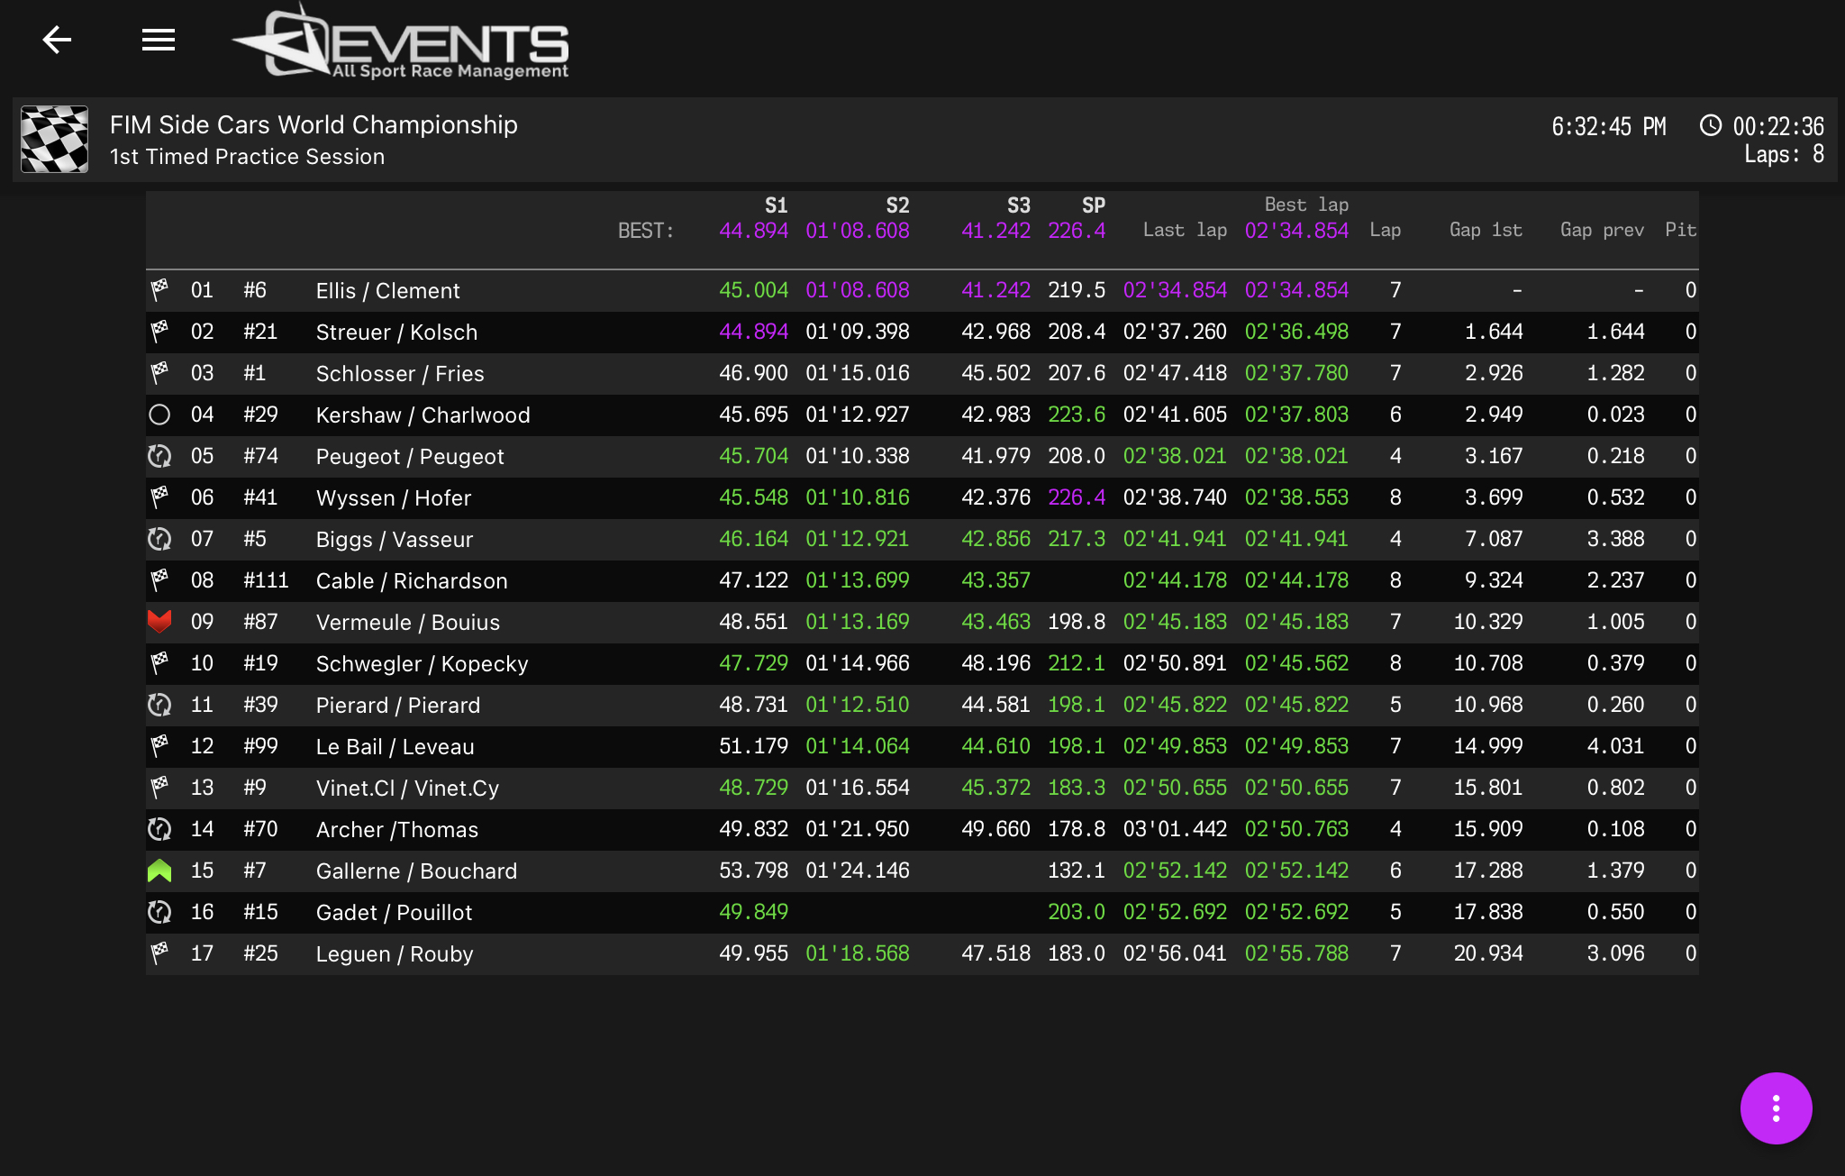Select the Ellis / Clement team name
Screen dimensions: 1845x1176
pyautogui.click(x=388, y=290)
